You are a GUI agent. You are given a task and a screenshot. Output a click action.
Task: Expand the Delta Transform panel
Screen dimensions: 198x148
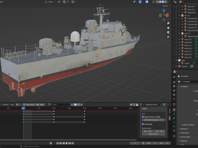point(181,125)
